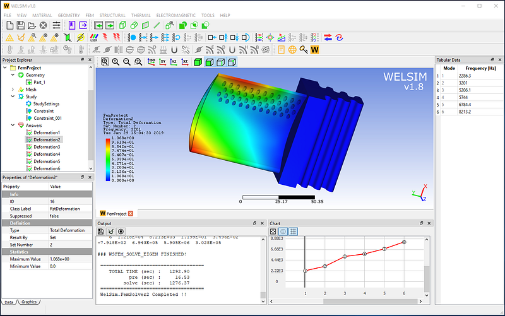This screenshot has width=505, height=316.
Task: Toggle edge selection cube mode
Action: coord(220,62)
